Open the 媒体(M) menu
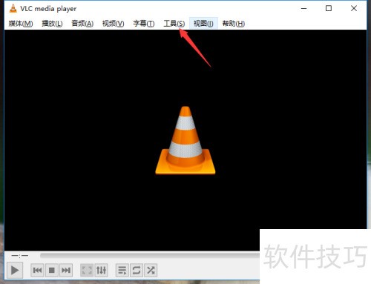 [21, 24]
